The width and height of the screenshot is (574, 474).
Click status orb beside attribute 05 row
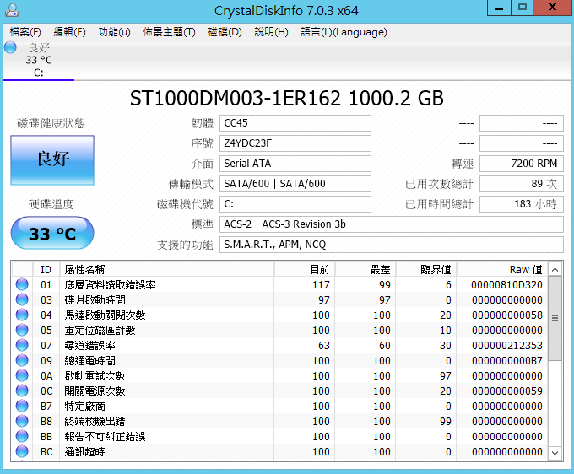point(22,331)
